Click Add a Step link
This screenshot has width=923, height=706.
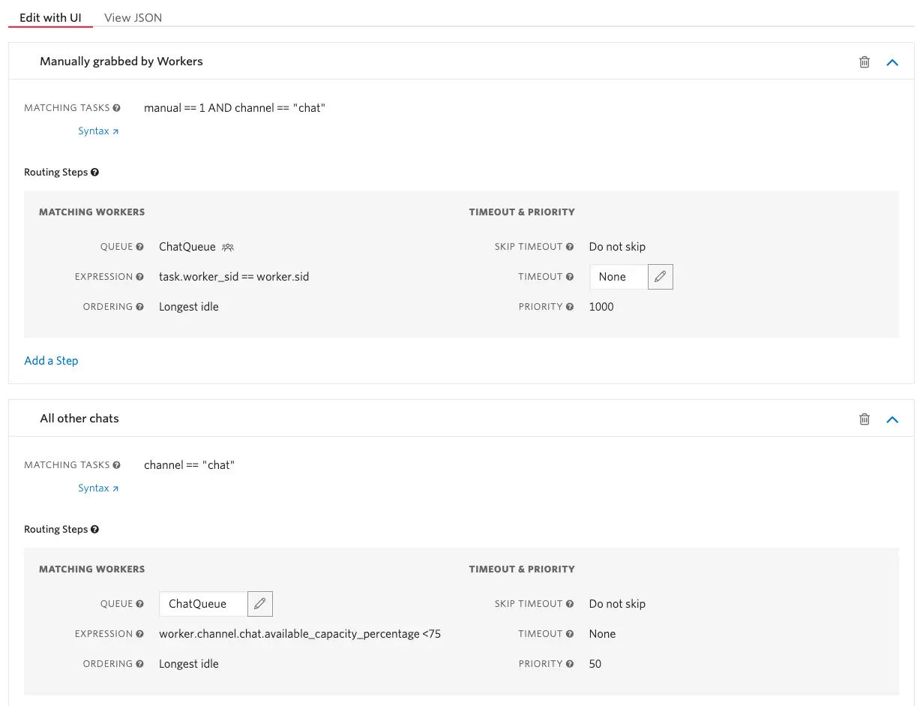point(51,361)
